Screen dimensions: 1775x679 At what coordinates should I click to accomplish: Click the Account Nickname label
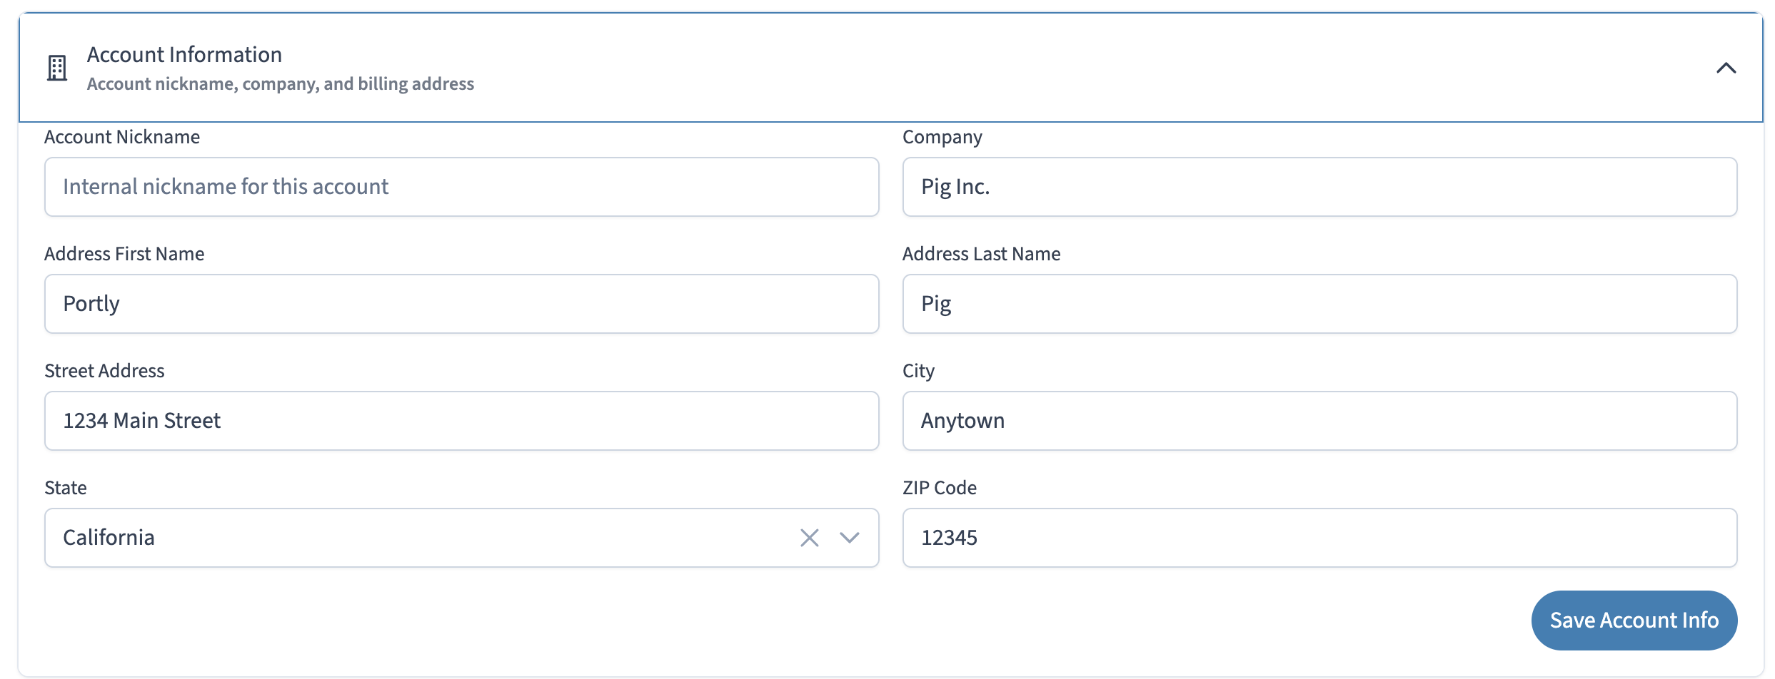coord(122,137)
